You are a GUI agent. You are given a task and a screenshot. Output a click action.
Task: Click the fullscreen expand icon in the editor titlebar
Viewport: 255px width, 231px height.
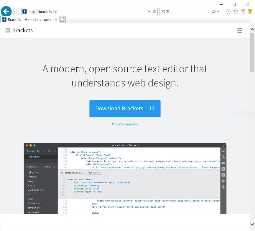224,145
